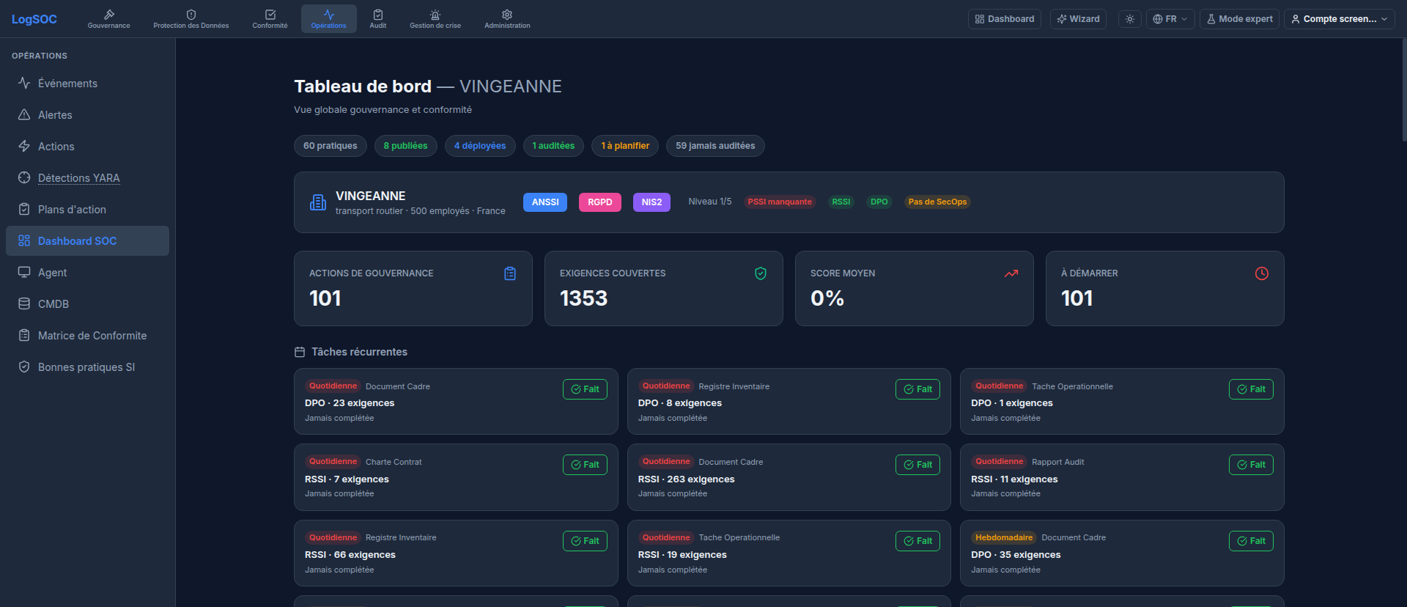
Task: Open Plans d'action sidebar entry
Action: coord(87,210)
